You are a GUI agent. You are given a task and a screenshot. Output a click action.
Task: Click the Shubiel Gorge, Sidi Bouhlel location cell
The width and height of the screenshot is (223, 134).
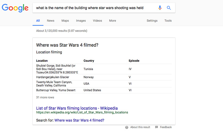pyautogui.click(x=57, y=69)
